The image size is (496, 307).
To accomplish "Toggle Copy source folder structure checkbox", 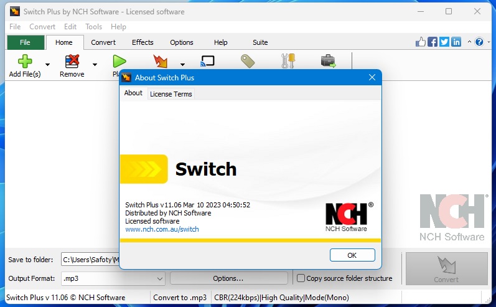I will (x=301, y=278).
